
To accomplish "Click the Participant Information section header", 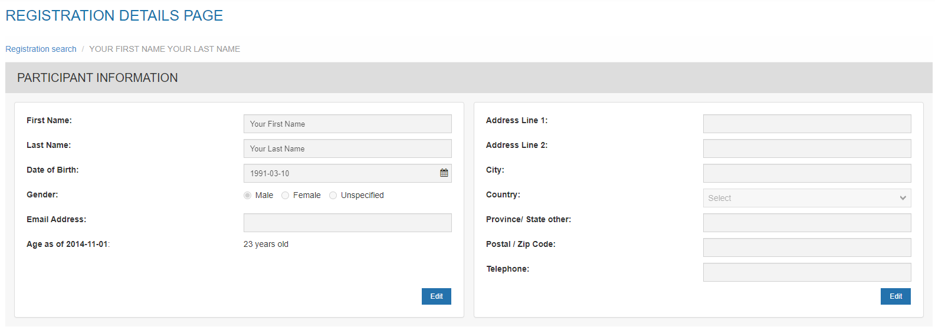I will 97,78.
